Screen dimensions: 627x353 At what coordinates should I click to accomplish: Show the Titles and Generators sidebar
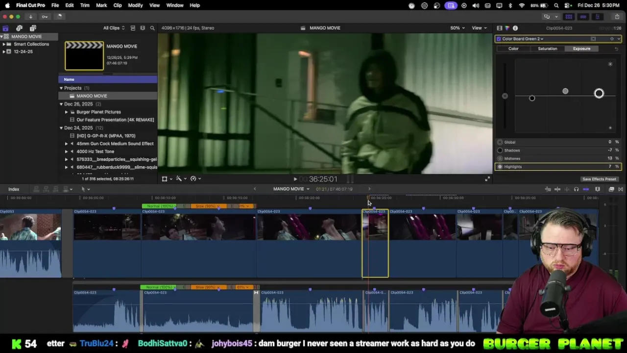[33, 28]
